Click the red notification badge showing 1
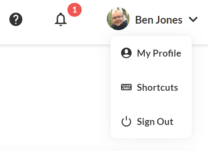This screenshot has height=151, width=208. (x=75, y=10)
